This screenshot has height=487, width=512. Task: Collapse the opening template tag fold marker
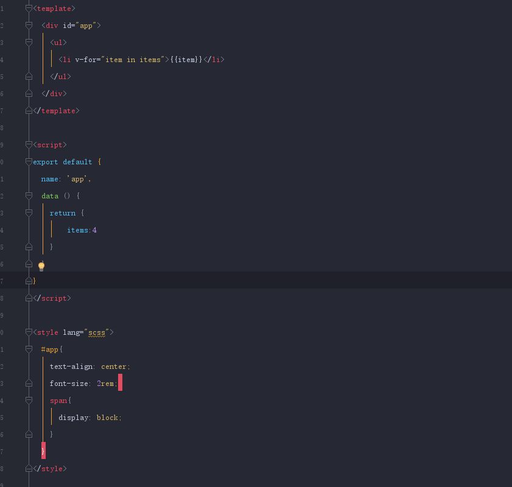tap(29, 9)
